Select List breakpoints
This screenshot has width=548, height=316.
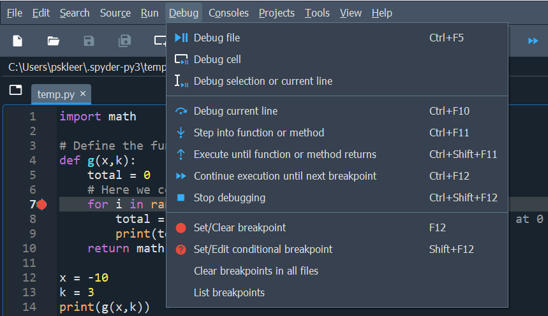[337, 292]
